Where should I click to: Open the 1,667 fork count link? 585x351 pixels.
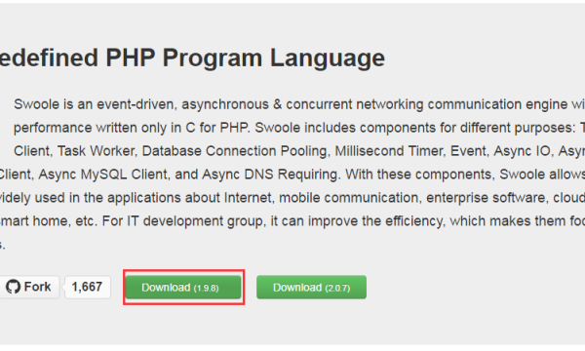pos(88,287)
